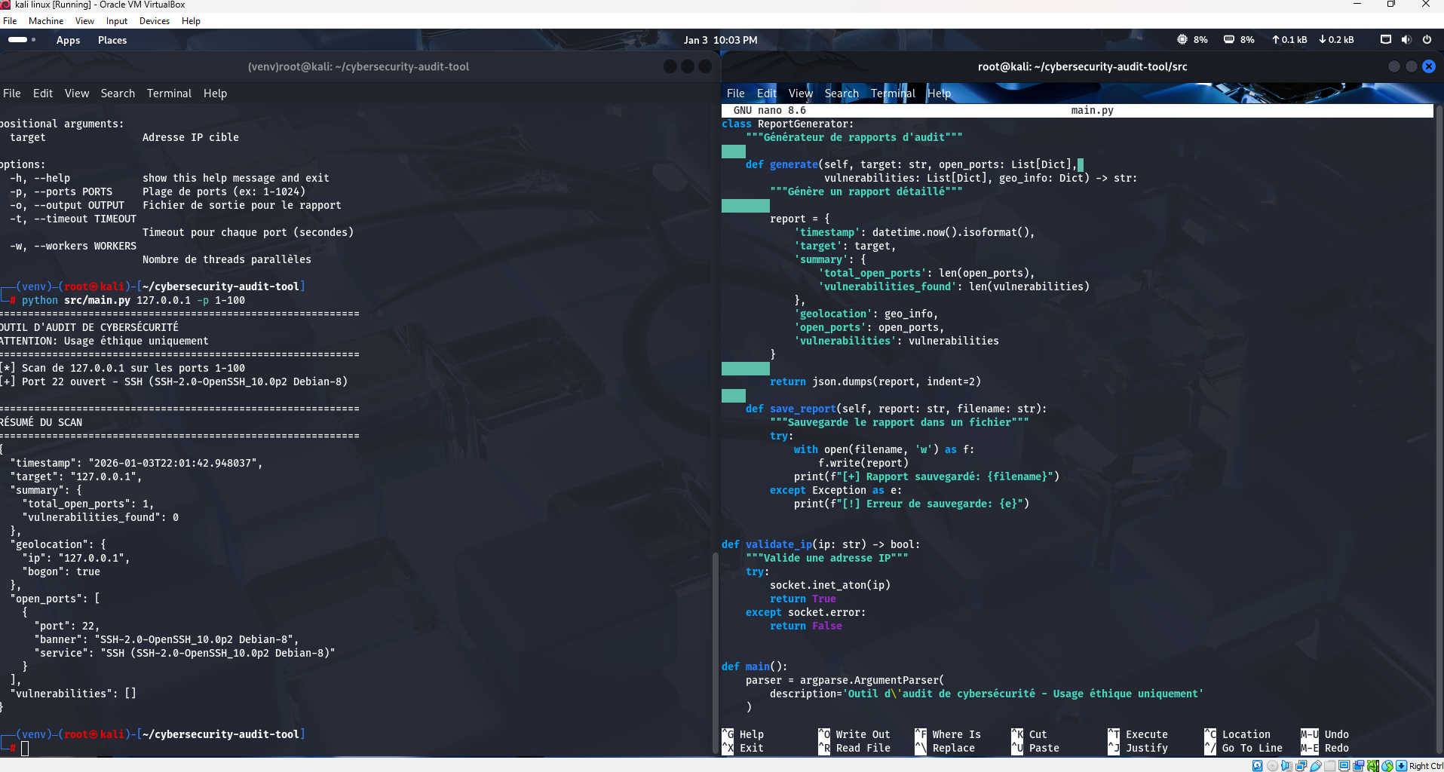The width and height of the screenshot is (1444, 772).
Task: Open the power menu icon
Action: 1427,40
